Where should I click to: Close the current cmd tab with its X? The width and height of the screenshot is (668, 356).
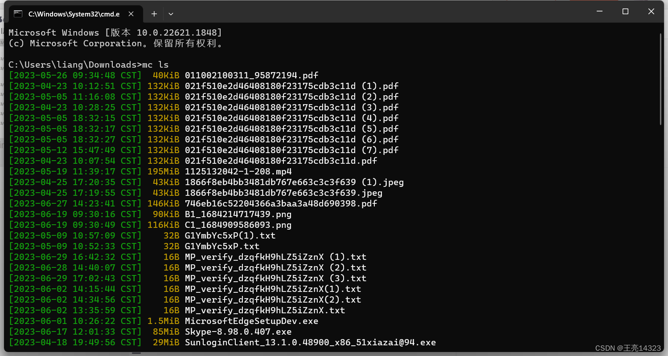point(131,14)
